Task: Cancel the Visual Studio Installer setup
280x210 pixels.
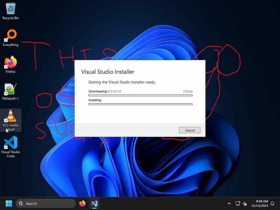Action: 190,130
